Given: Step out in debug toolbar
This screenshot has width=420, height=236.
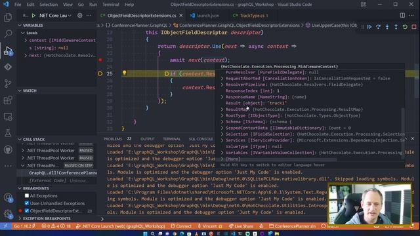Looking at the screenshot, I should pyautogui.click(x=396, y=27).
